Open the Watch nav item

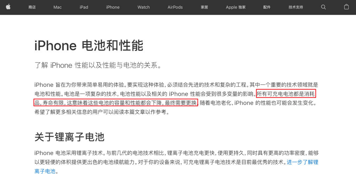coord(143,7)
